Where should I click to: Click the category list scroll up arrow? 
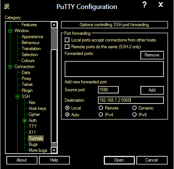[x=54, y=25]
